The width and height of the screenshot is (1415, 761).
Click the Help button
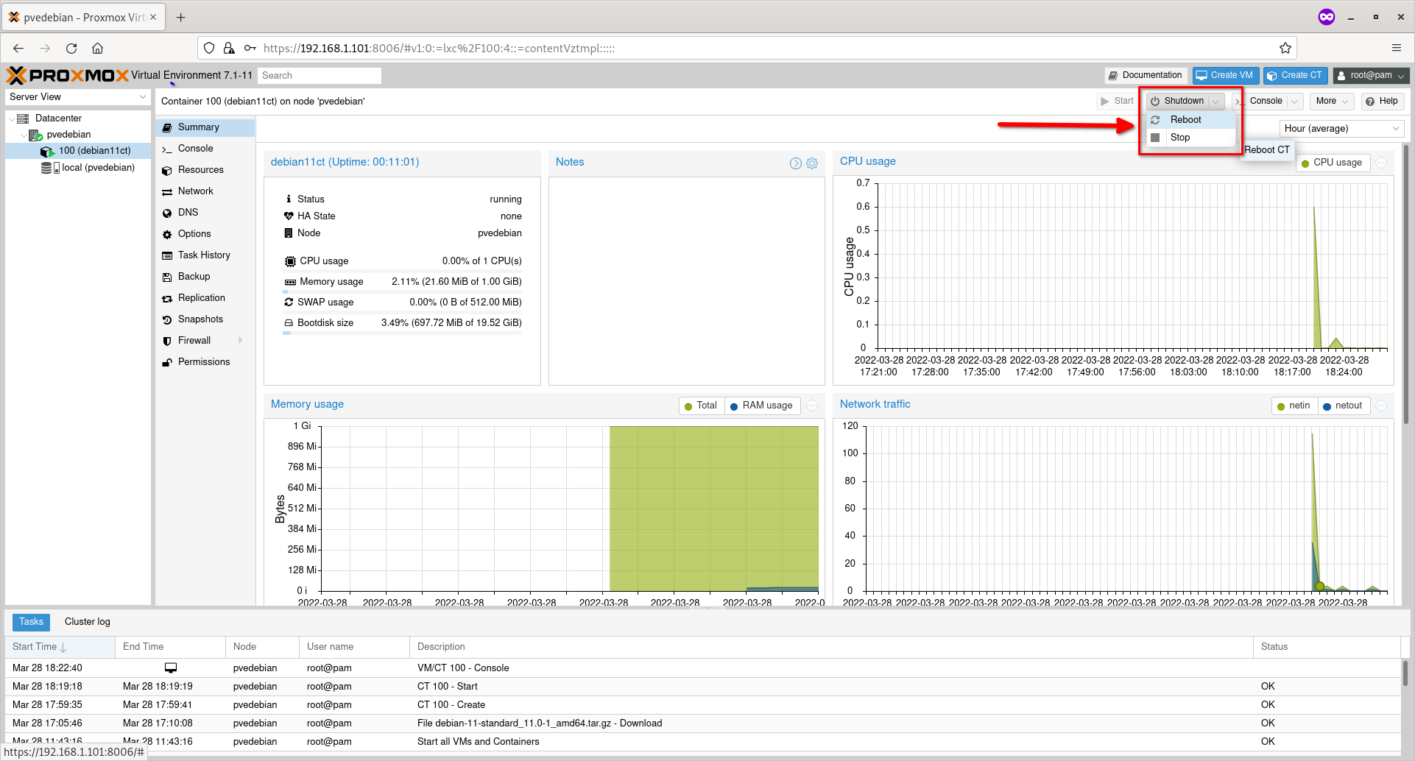1382,102
